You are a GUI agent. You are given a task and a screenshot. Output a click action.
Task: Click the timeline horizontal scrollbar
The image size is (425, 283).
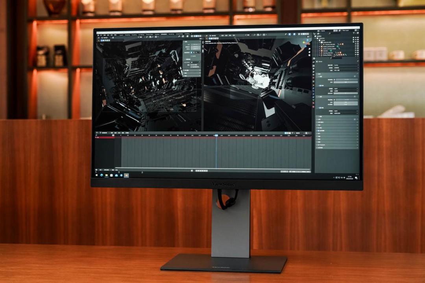point(213,168)
